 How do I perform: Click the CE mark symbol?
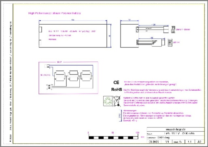click(x=116, y=83)
